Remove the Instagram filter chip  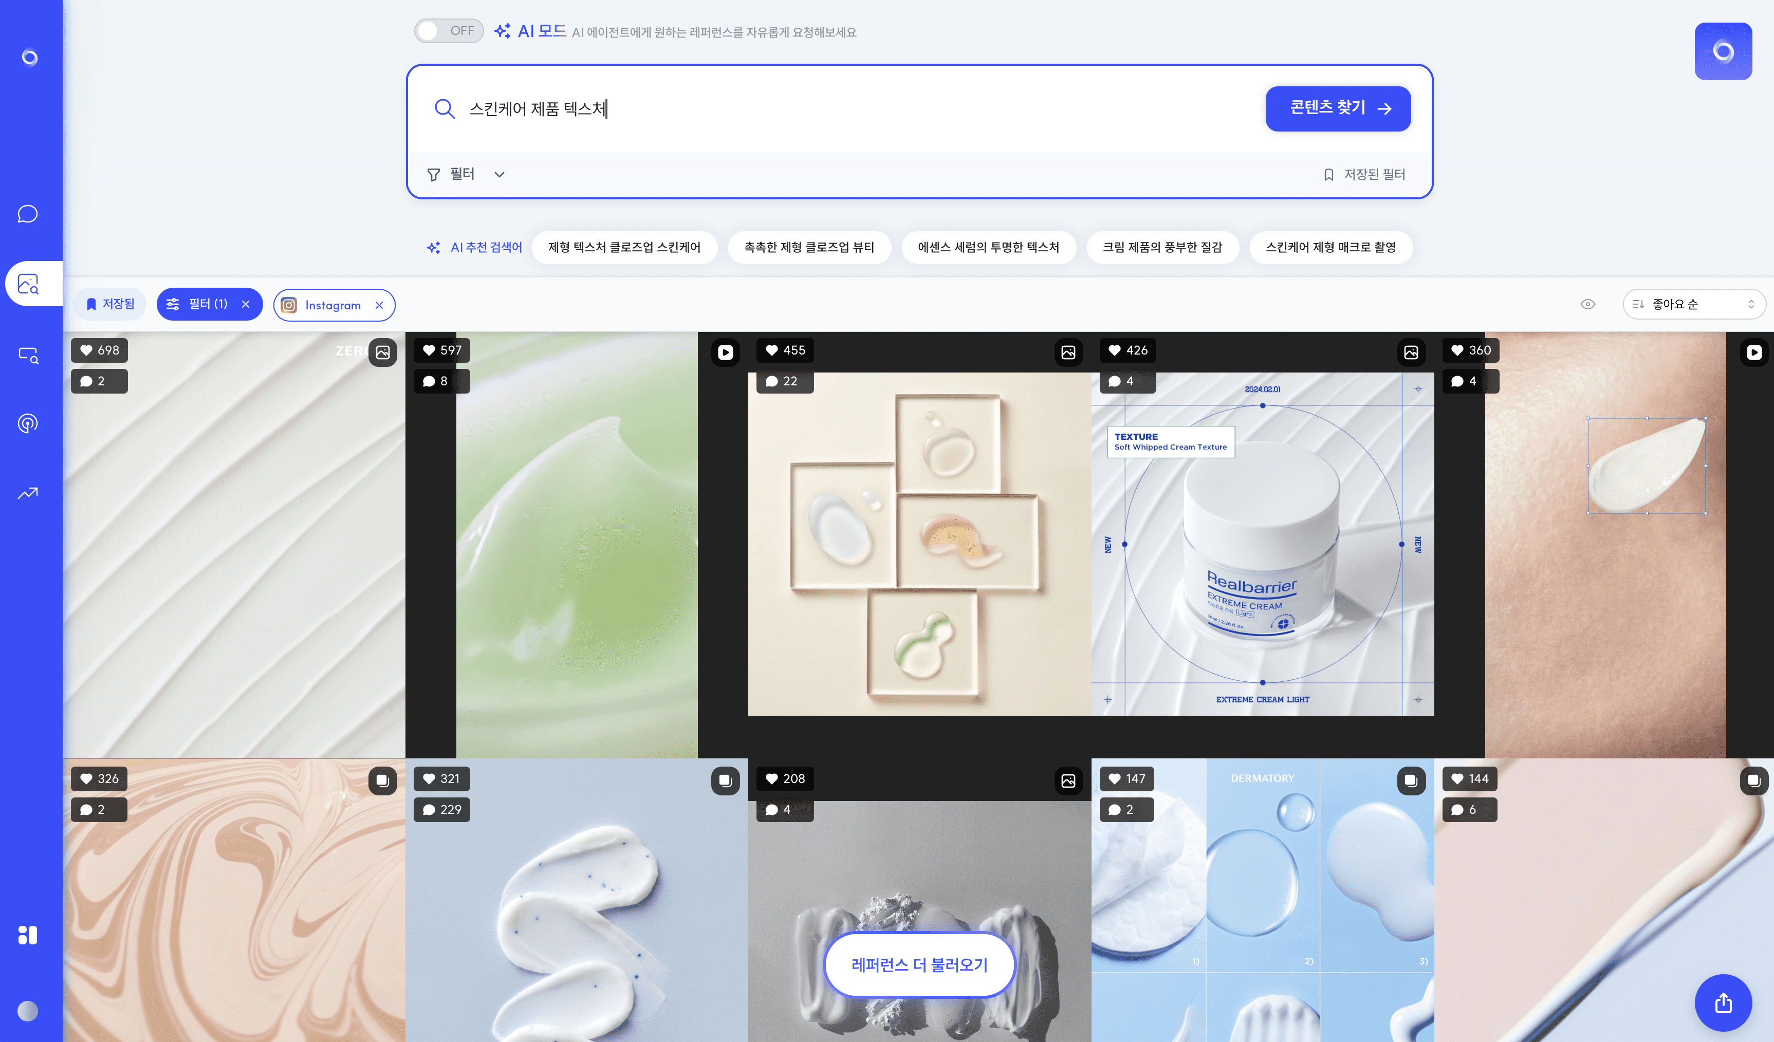click(x=379, y=305)
